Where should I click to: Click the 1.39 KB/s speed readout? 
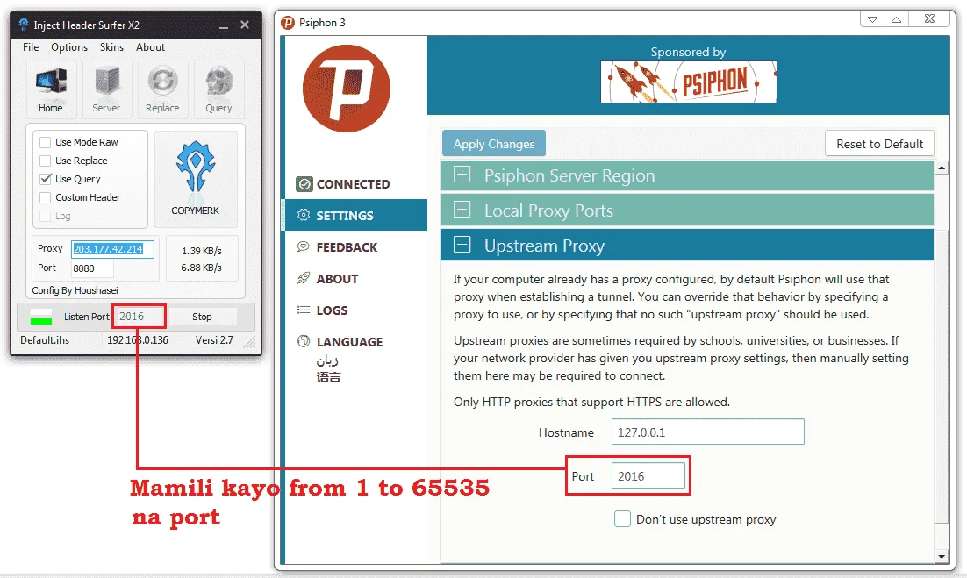click(x=202, y=251)
